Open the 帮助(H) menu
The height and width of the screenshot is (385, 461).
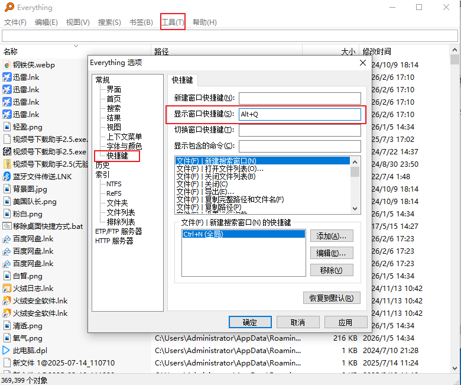[204, 22]
